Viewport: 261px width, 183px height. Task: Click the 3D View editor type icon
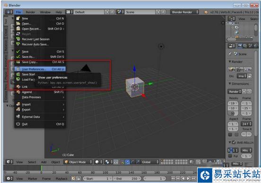click(9, 162)
